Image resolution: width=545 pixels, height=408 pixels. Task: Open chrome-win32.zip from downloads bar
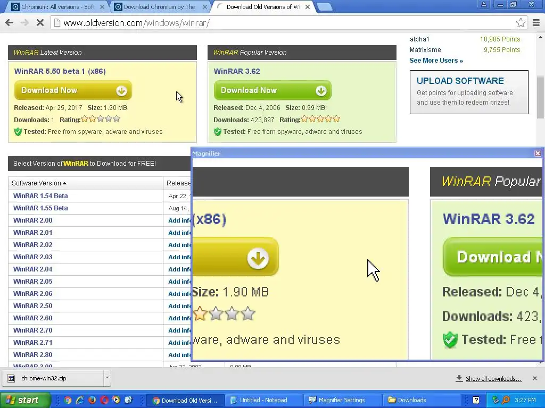click(52, 378)
